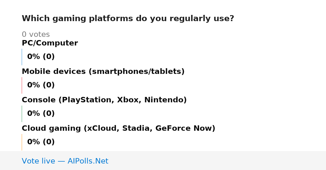326x170 pixels.
Task: Choose Cloud gaming (xCloud, Stadia, GeForce Now)
Action: pyautogui.click(x=118, y=128)
